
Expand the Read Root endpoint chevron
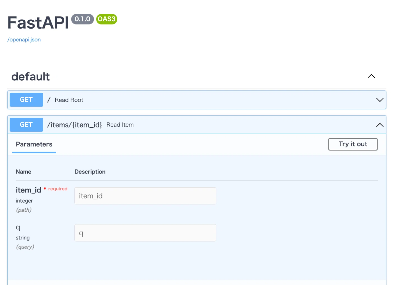tap(380, 100)
